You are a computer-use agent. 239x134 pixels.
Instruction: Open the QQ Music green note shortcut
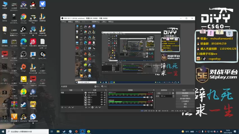(24, 93)
